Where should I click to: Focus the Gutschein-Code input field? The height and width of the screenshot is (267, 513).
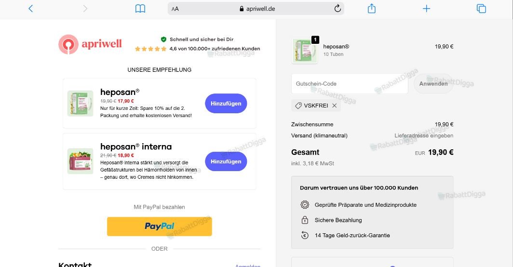(350, 84)
